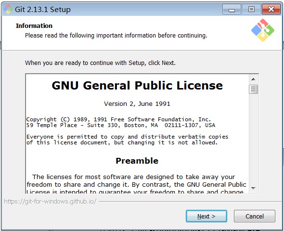The height and width of the screenshot is (231, 284).
Task: Click the Information page heading
Action: 34,26
